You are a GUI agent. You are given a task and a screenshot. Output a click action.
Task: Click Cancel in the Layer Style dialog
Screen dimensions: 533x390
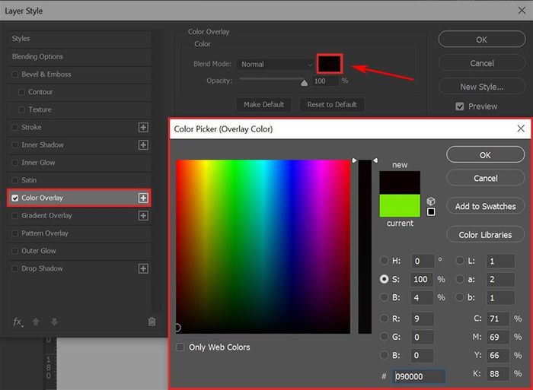pyautogui.click(x=482, y=63)
